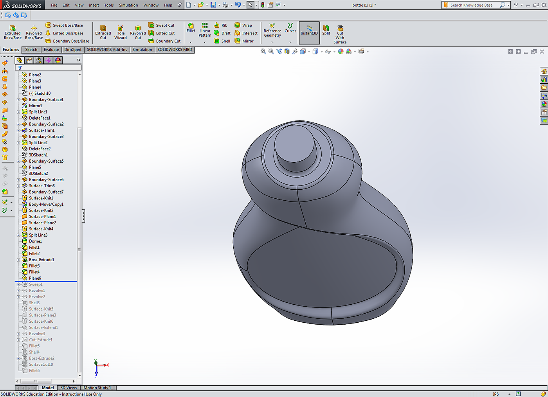This screenshot has height=397, width=548.
Task: Switch to the Evaluate tab
Action: tap(51, 50)
